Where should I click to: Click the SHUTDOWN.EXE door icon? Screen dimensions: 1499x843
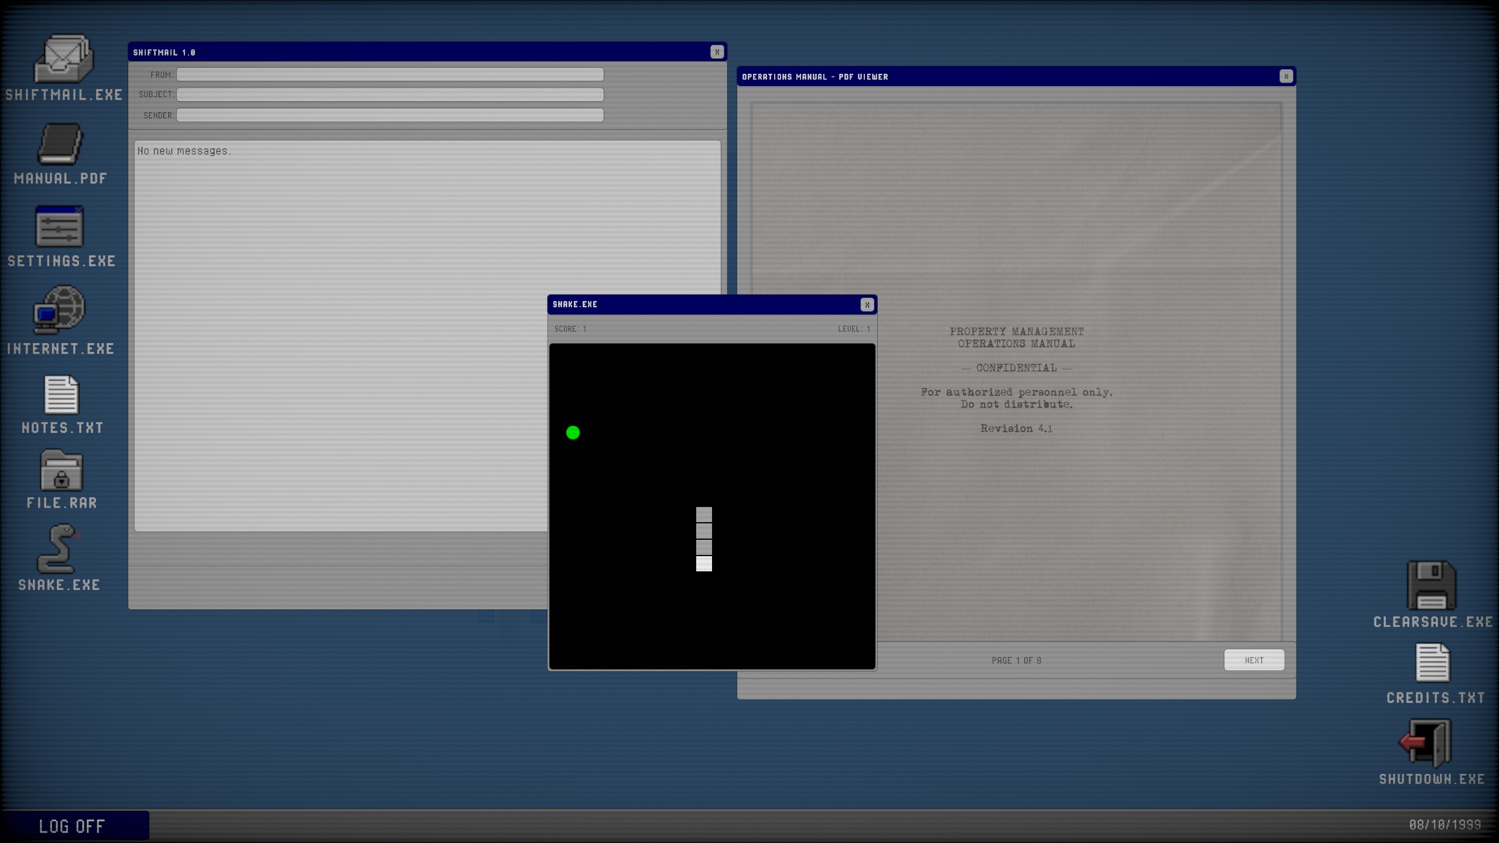pos(1426,743)
